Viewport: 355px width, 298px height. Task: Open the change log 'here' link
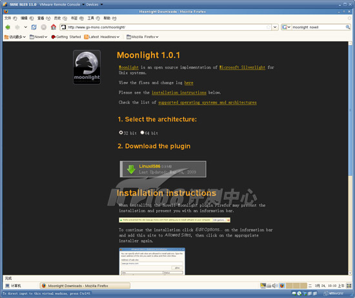pos(188,83)
